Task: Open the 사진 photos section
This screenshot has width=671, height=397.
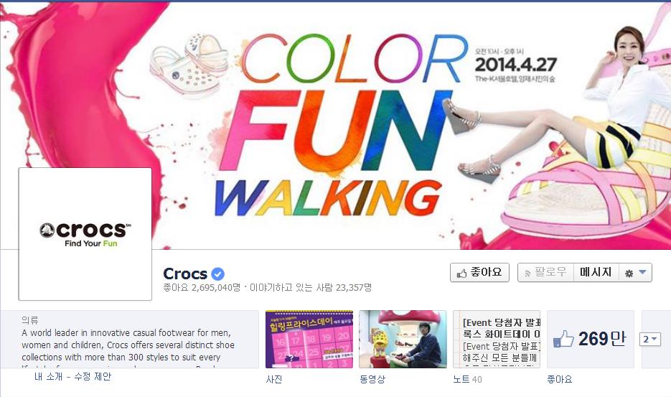Action: coord(274,380)
